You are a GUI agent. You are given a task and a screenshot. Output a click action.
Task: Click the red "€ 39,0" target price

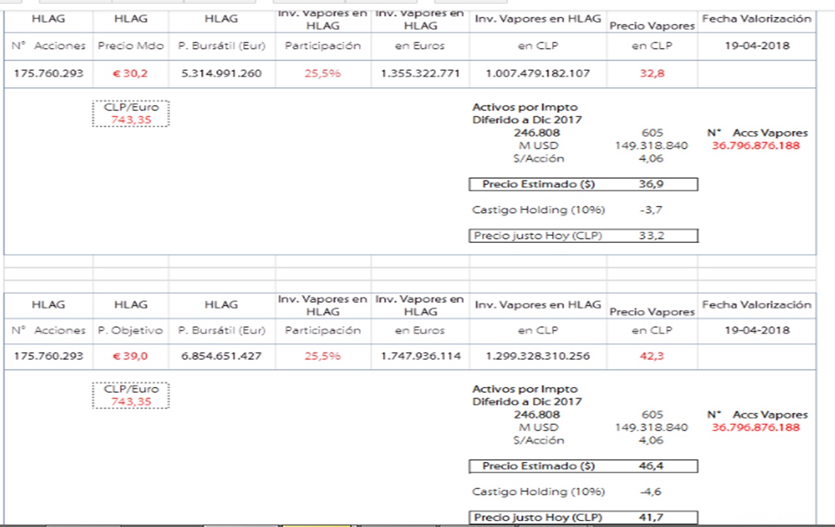(130, 356)
